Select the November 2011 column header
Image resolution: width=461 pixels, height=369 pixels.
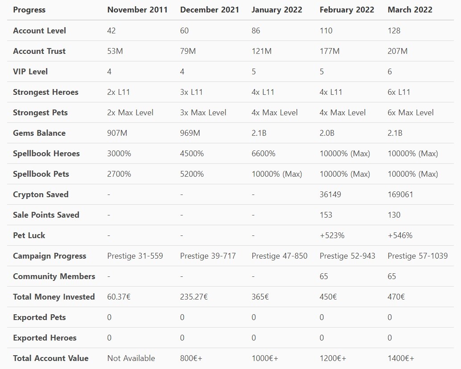137,10
